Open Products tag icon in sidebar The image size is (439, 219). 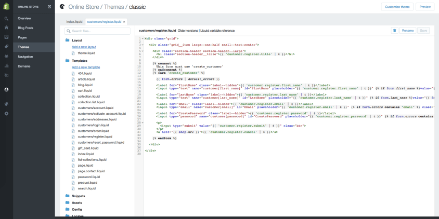click(6, 46)
